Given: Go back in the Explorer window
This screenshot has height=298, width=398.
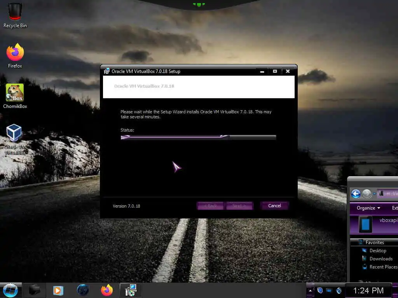Looking at the screenshot, I should click(x=356, y=194).
